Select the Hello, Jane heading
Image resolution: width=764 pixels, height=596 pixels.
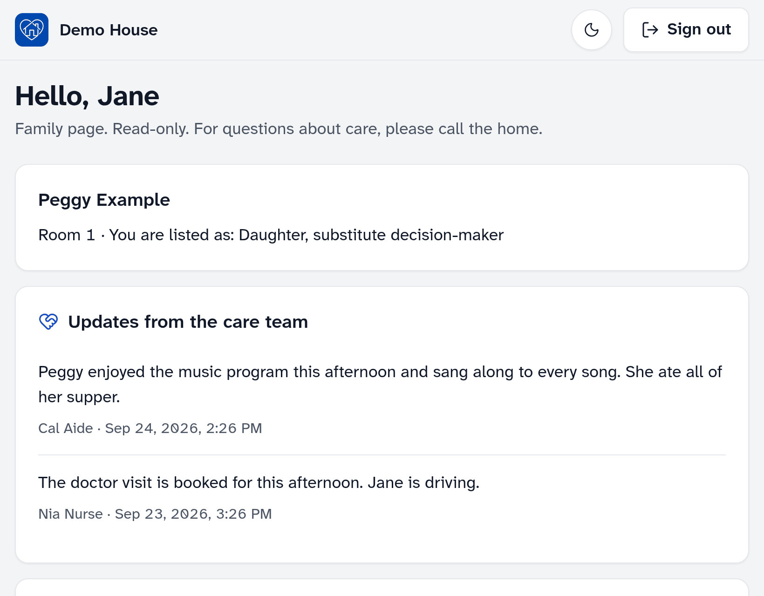click(87, 96)
